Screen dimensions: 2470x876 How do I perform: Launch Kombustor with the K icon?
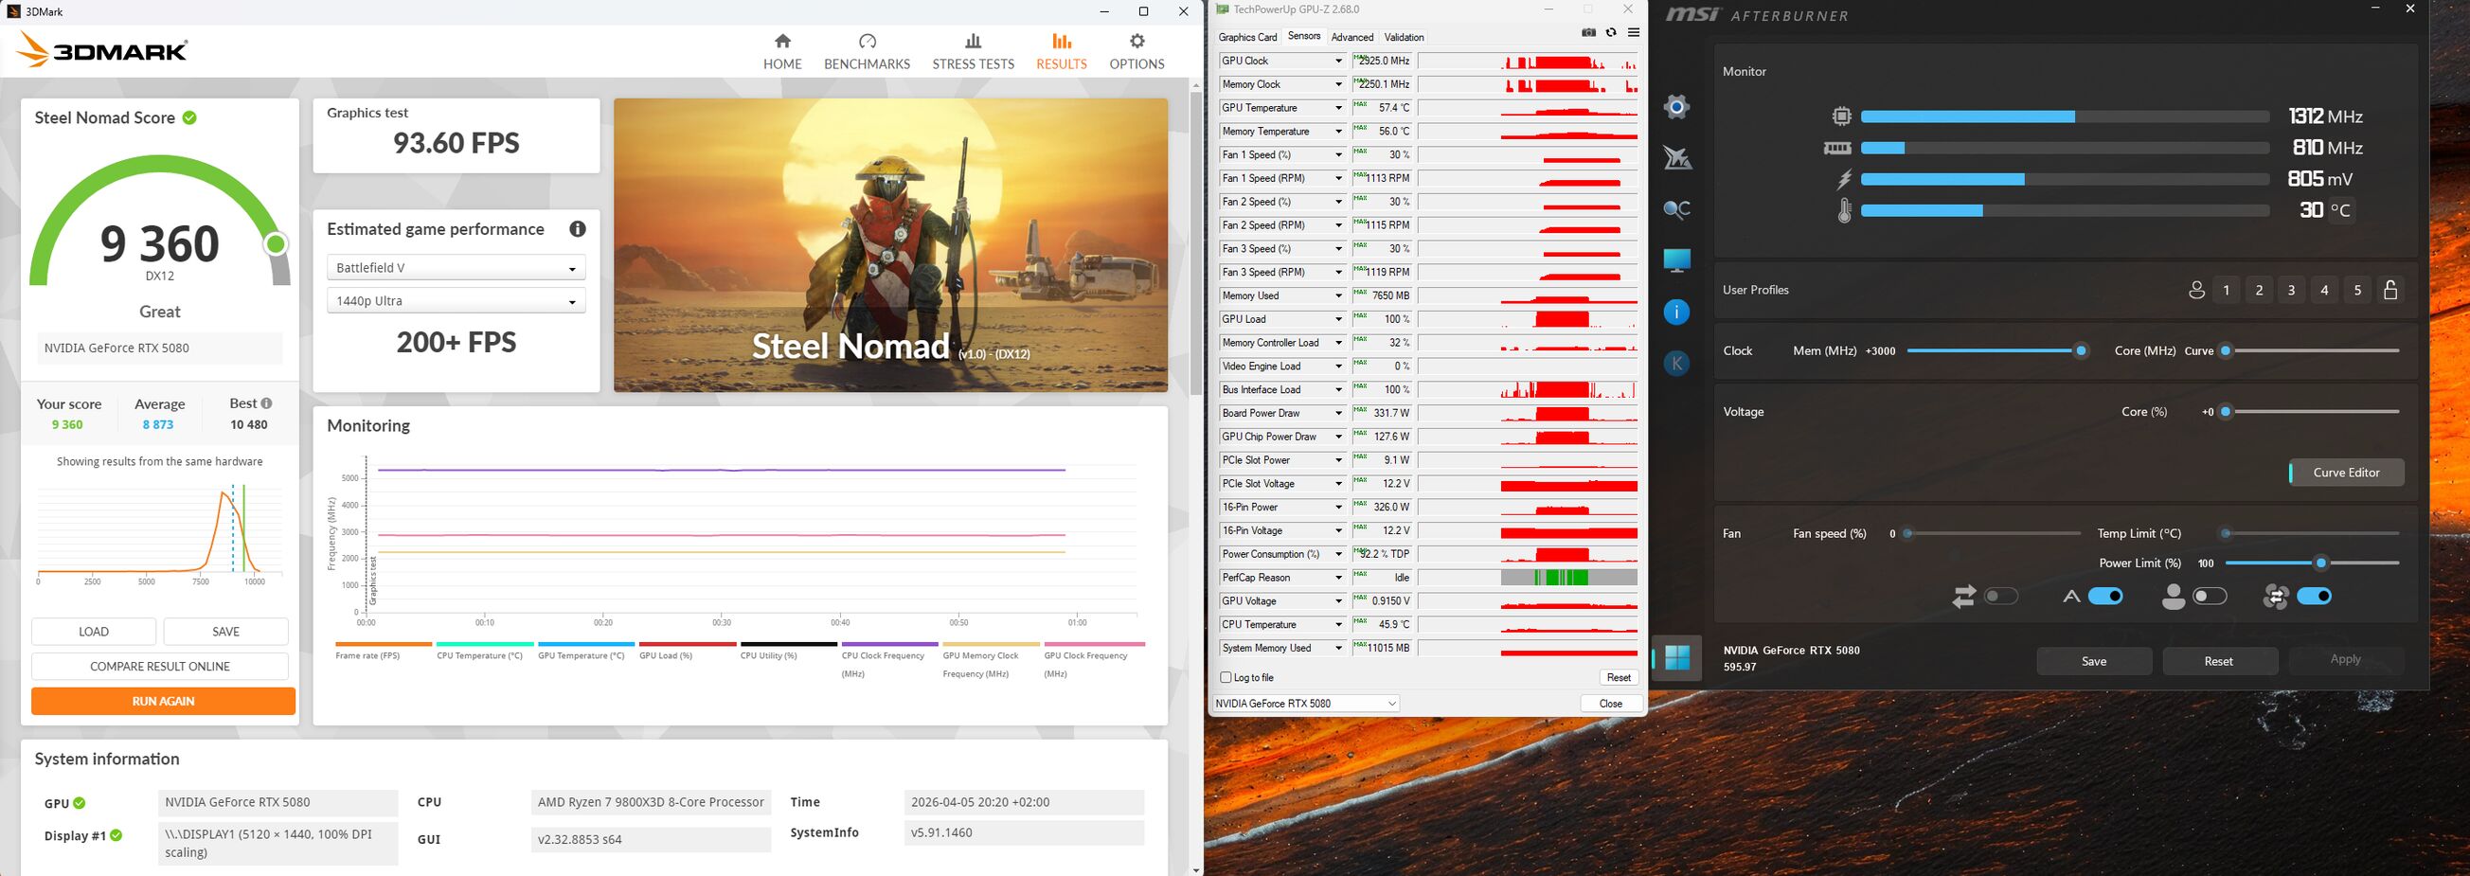pyautogui.click(x=1677, y=364)
